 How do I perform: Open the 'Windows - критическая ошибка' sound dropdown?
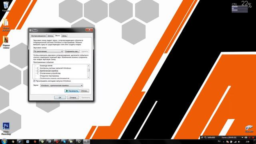[62, 85]
